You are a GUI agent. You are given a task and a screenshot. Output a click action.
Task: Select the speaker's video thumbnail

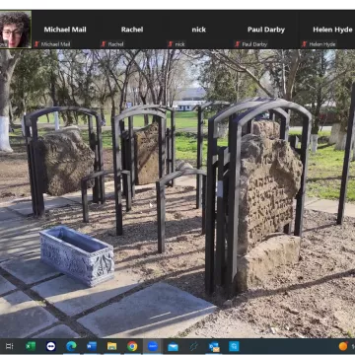pyautogui.click(x=16, y=30)
